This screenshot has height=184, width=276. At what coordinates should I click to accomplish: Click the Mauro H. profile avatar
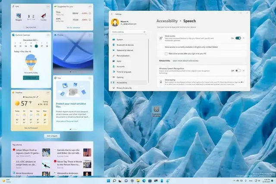point(115,22)
